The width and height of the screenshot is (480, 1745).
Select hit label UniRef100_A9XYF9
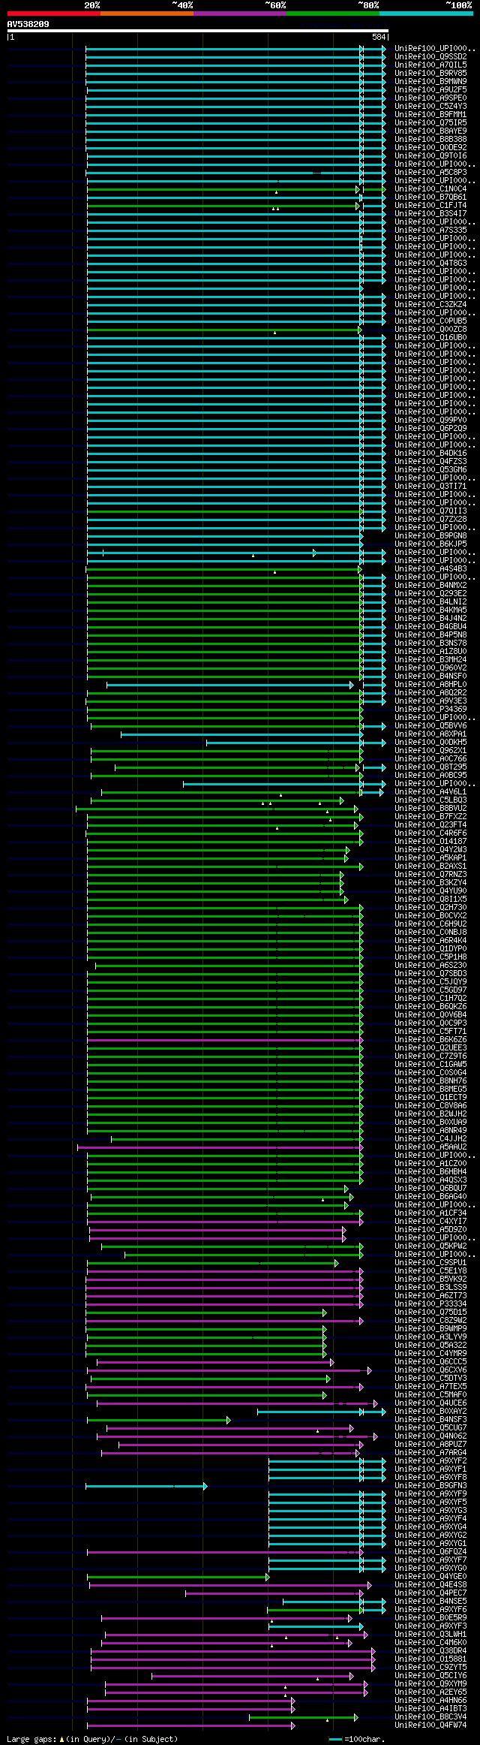[x=430, y=1493]
